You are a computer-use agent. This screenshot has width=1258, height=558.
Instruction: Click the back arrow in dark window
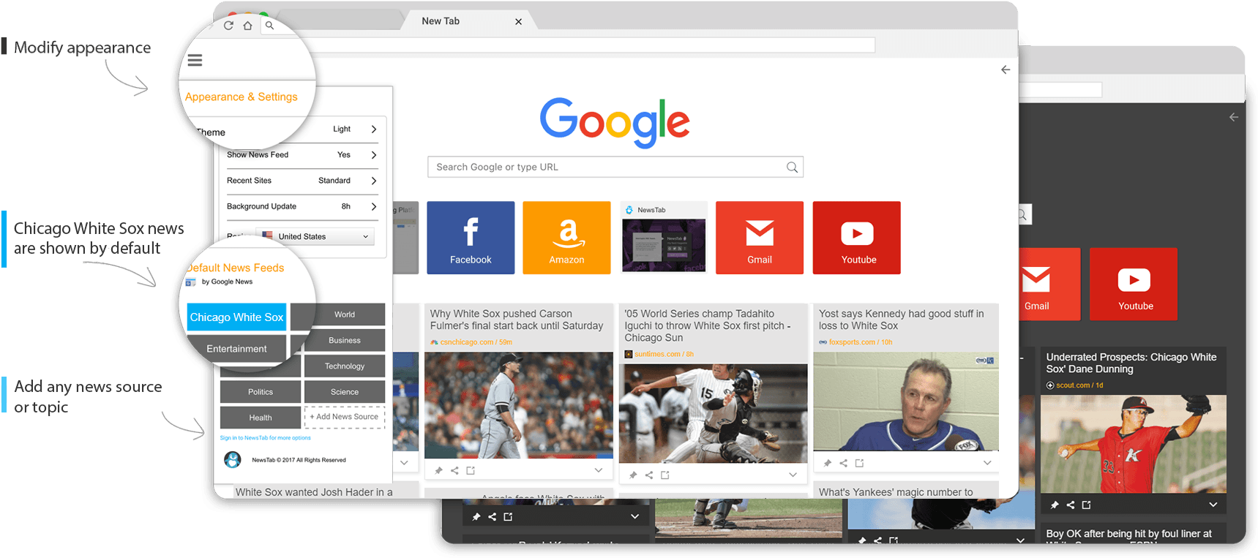coord(1234,117)
